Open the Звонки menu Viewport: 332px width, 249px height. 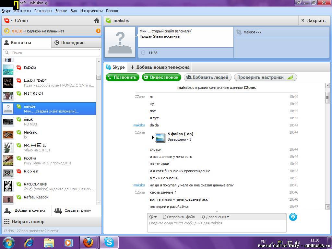61,11
